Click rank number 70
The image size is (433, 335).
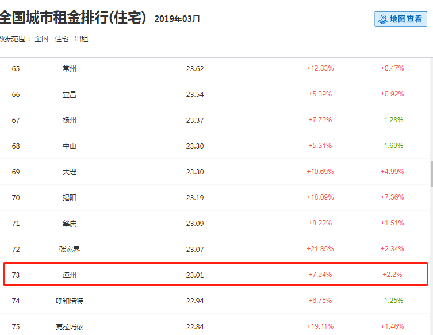tap(16, 197)
